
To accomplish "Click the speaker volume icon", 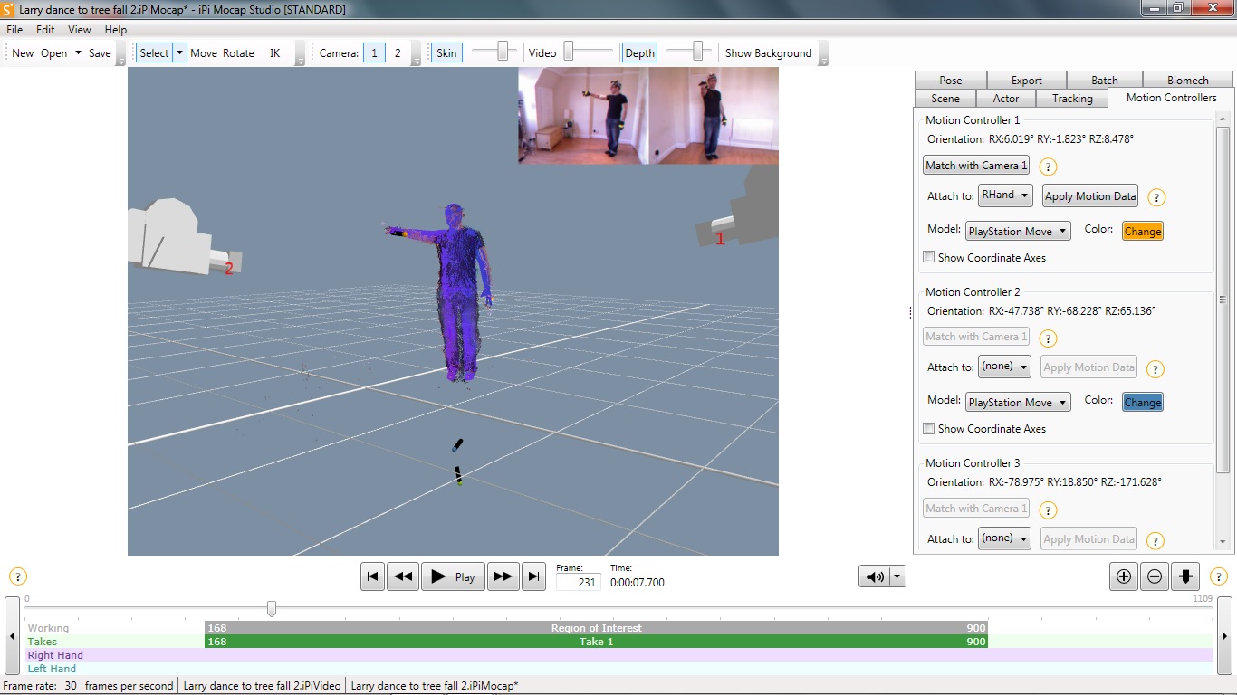I will (875, 576).
